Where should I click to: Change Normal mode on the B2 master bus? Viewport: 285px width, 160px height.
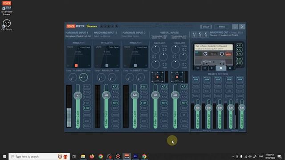coord(240,79)
